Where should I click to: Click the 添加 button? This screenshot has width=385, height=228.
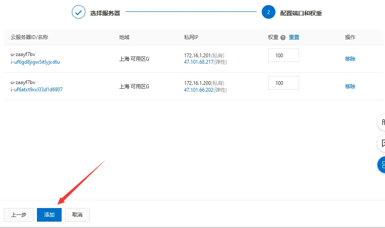coord(49,215)
